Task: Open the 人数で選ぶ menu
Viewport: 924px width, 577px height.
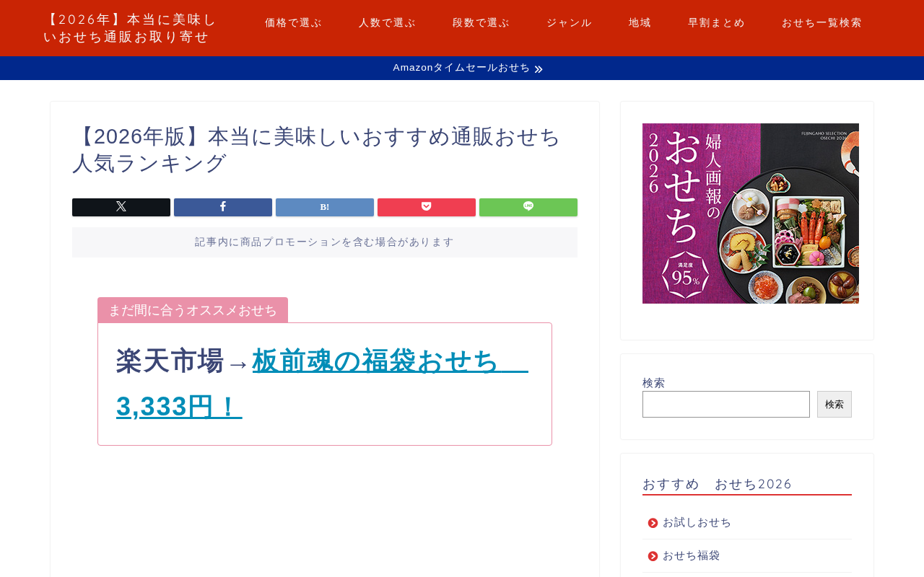Action: pos(387,23)
